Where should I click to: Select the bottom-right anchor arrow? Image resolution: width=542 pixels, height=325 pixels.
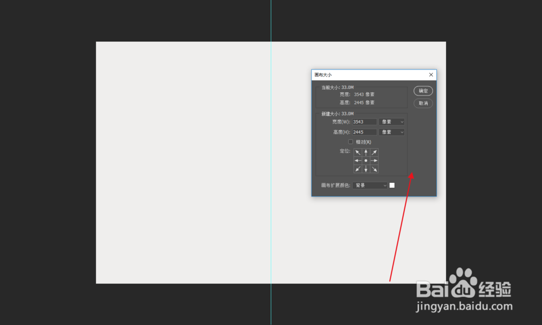[374, 169]
